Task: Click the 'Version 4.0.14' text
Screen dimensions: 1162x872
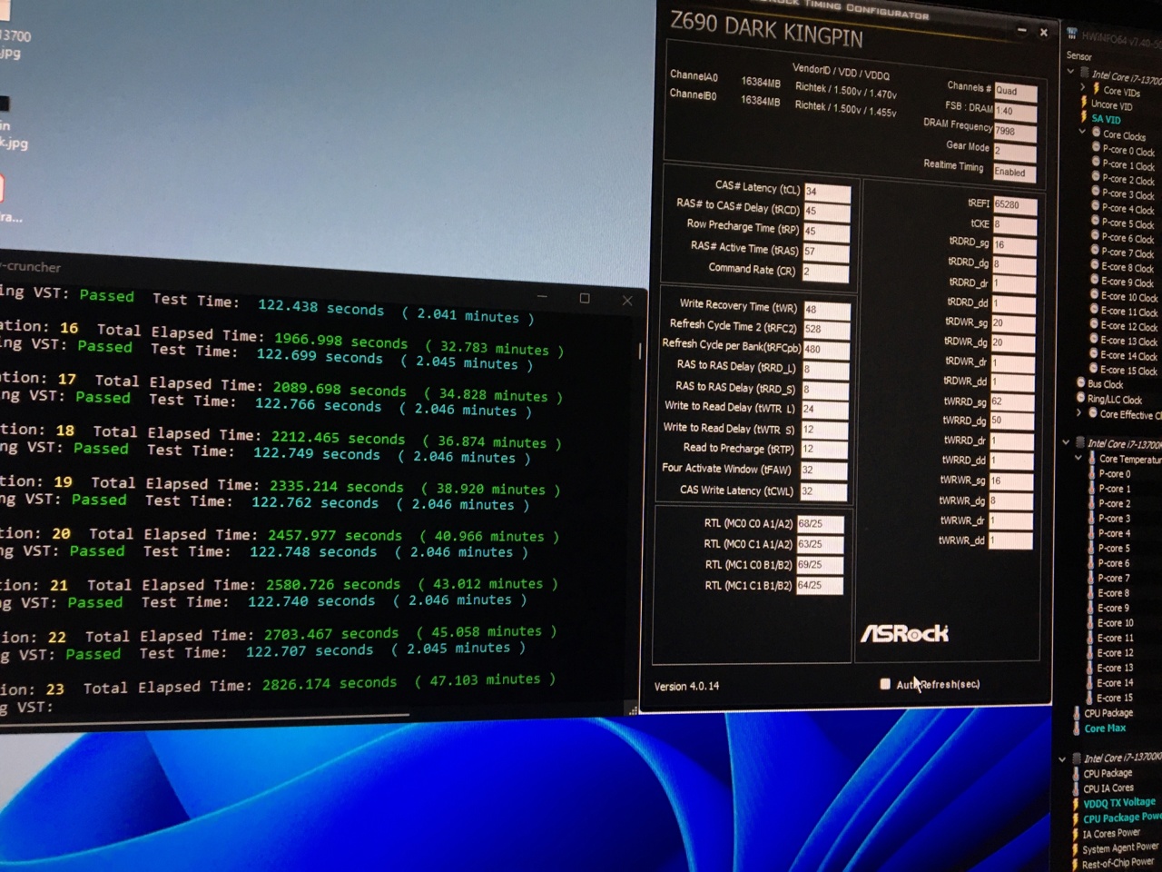Action: pos(686,687)
